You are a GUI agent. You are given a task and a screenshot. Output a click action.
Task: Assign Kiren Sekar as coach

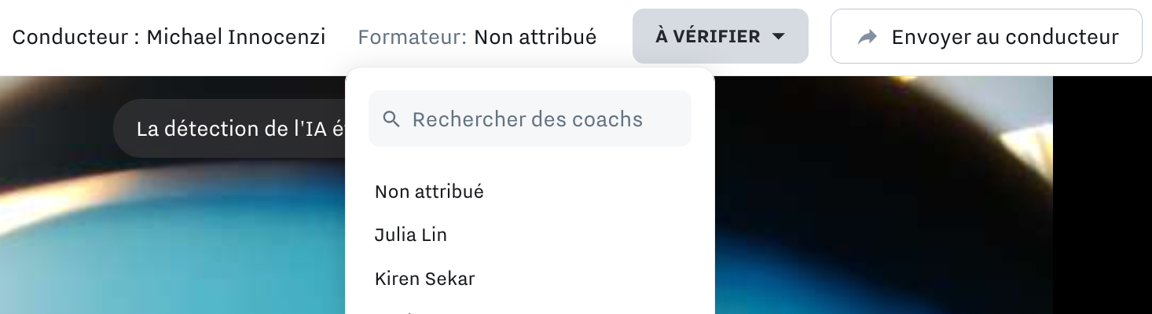[530, 279]
